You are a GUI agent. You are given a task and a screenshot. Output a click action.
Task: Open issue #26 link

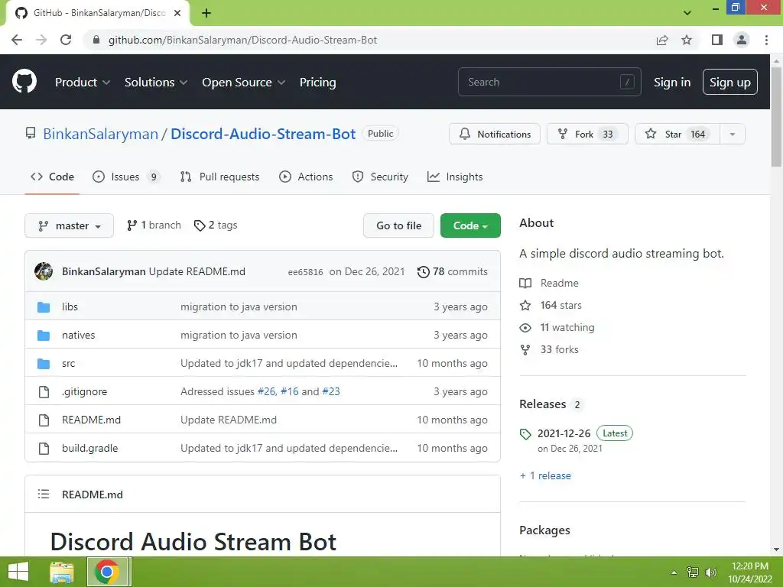pos(266,392)
